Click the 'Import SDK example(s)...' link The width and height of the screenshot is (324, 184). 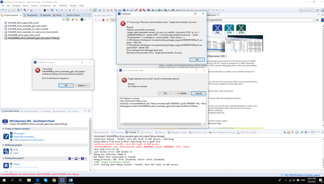point(24,136)
